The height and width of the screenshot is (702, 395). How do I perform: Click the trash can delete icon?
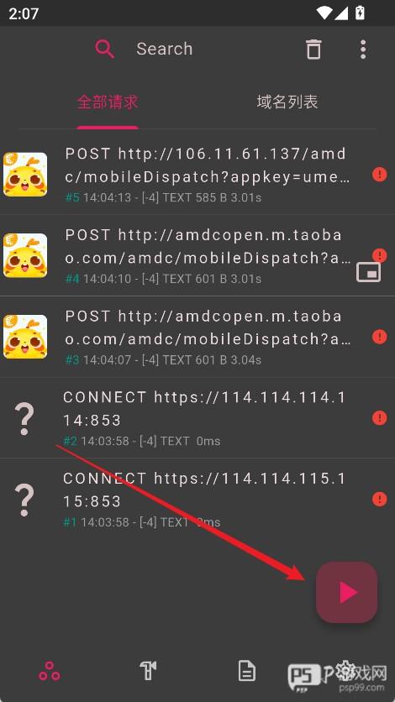click(x=313, y=49)
